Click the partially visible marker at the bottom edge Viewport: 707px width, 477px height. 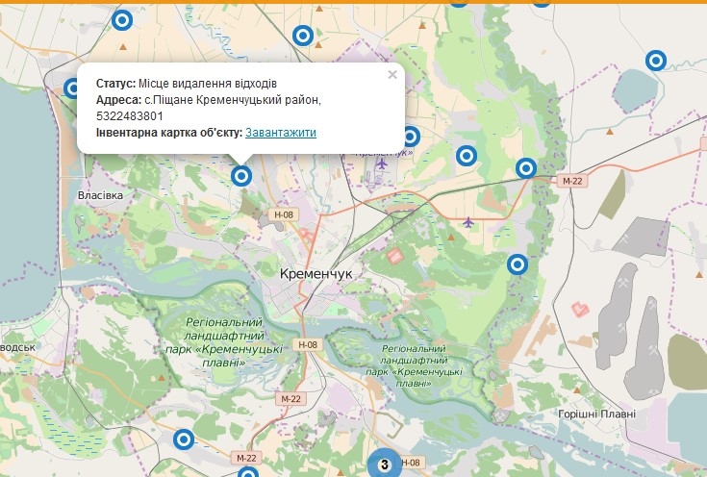248,473
